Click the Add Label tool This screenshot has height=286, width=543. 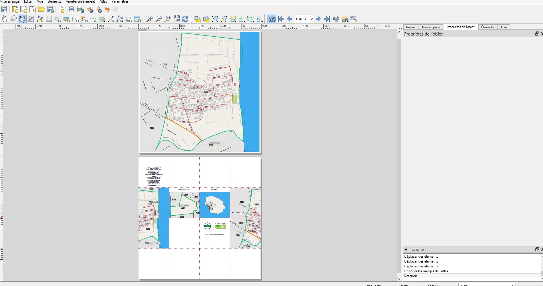76,19
